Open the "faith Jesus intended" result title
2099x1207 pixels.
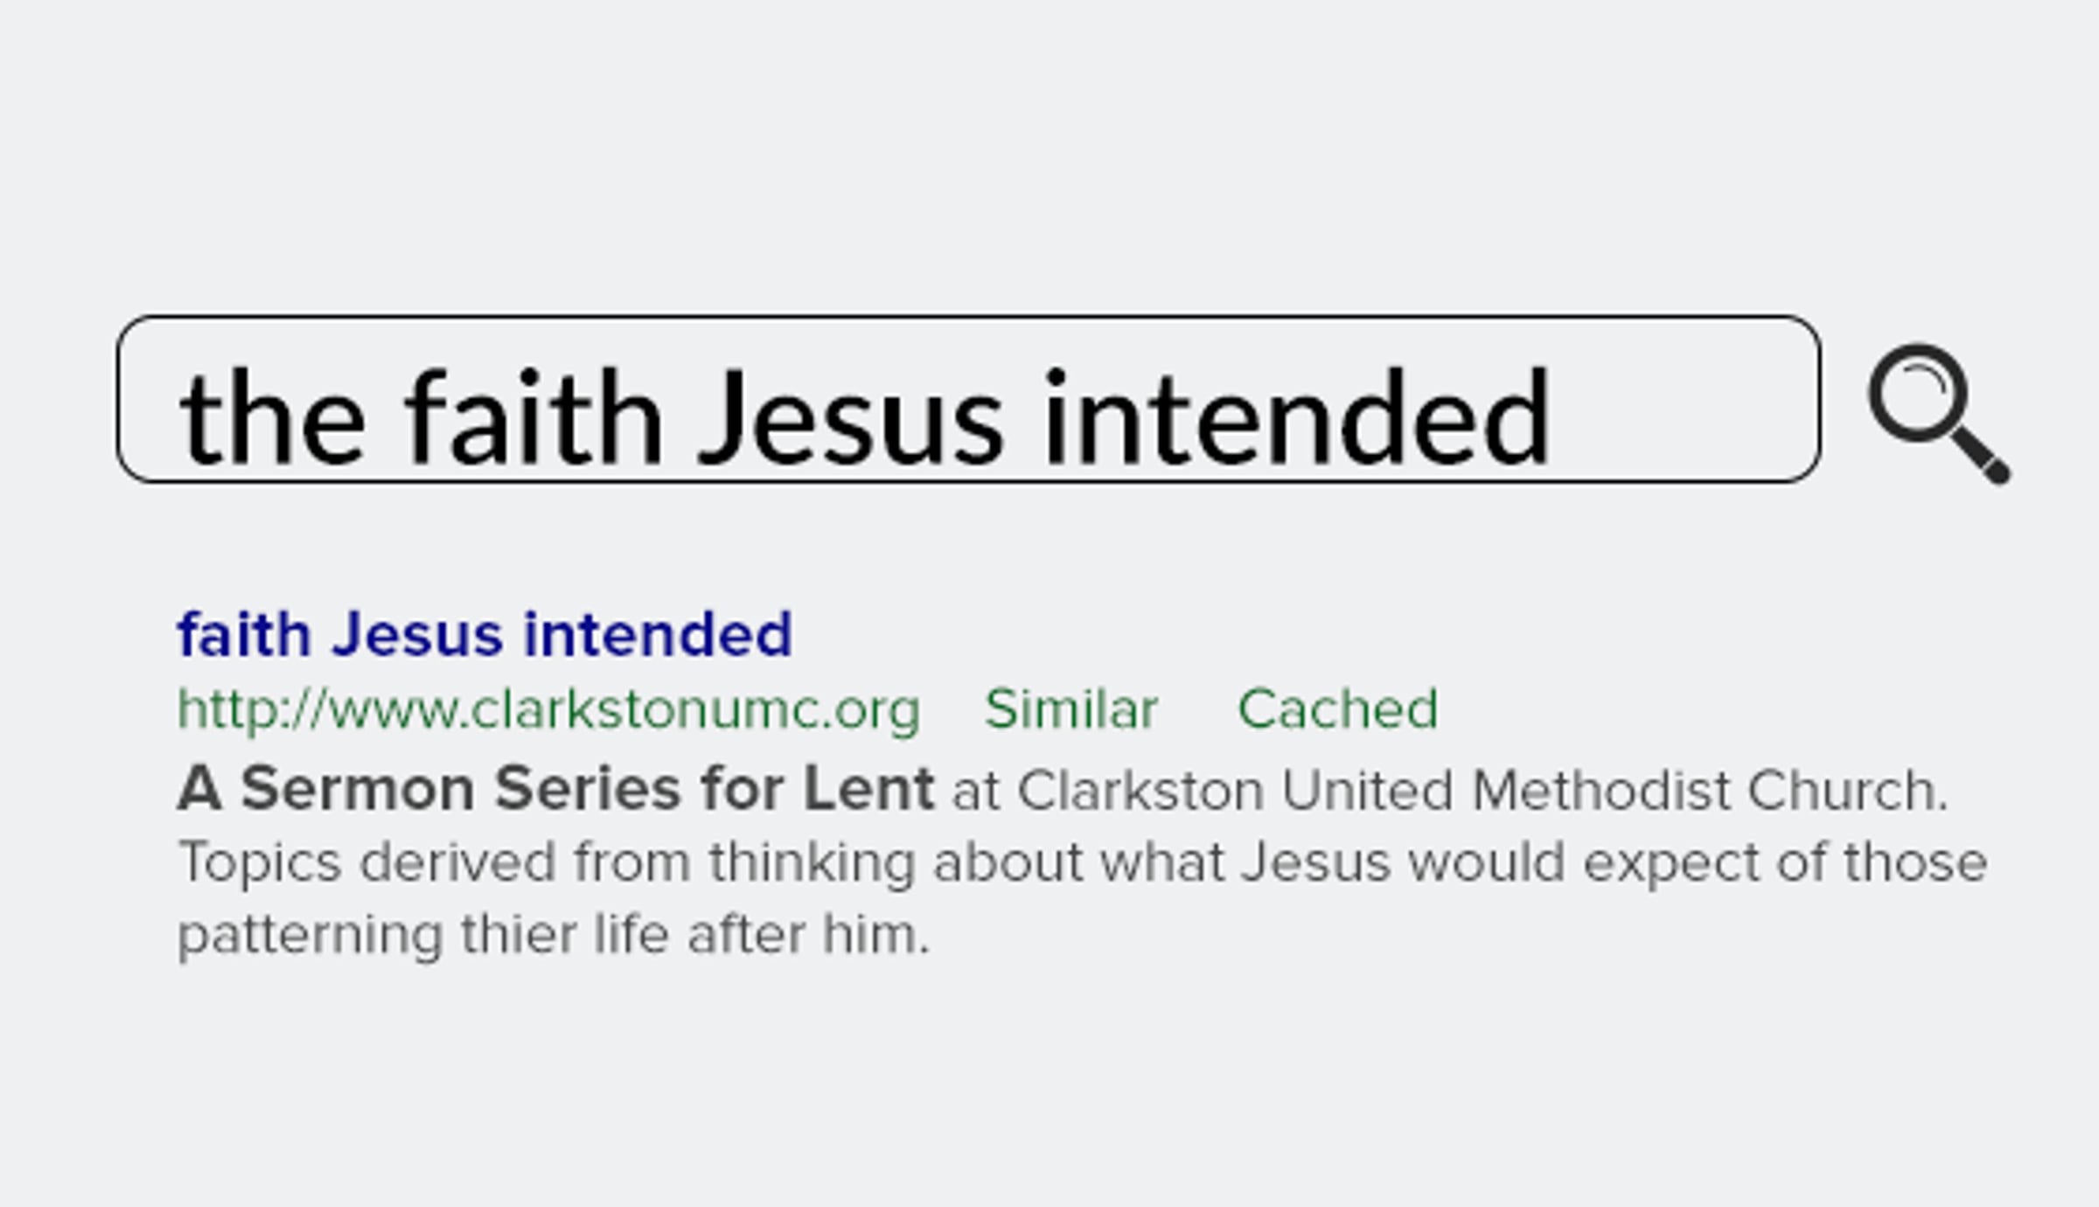(x=485, y=634)
